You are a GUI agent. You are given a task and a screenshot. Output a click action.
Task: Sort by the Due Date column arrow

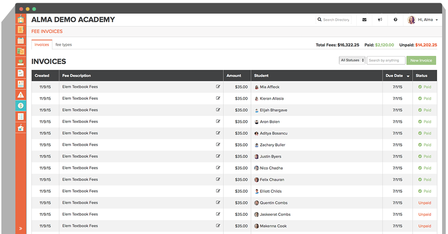pos(408,76)
